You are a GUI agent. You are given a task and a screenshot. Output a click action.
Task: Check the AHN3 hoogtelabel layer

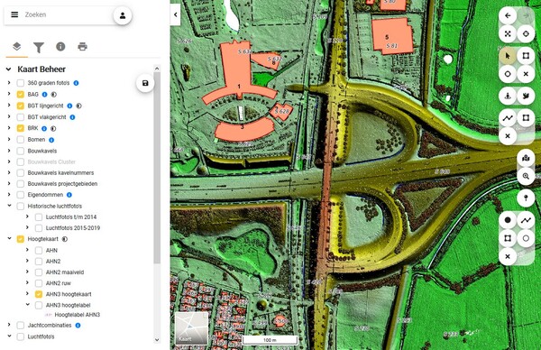39,305
